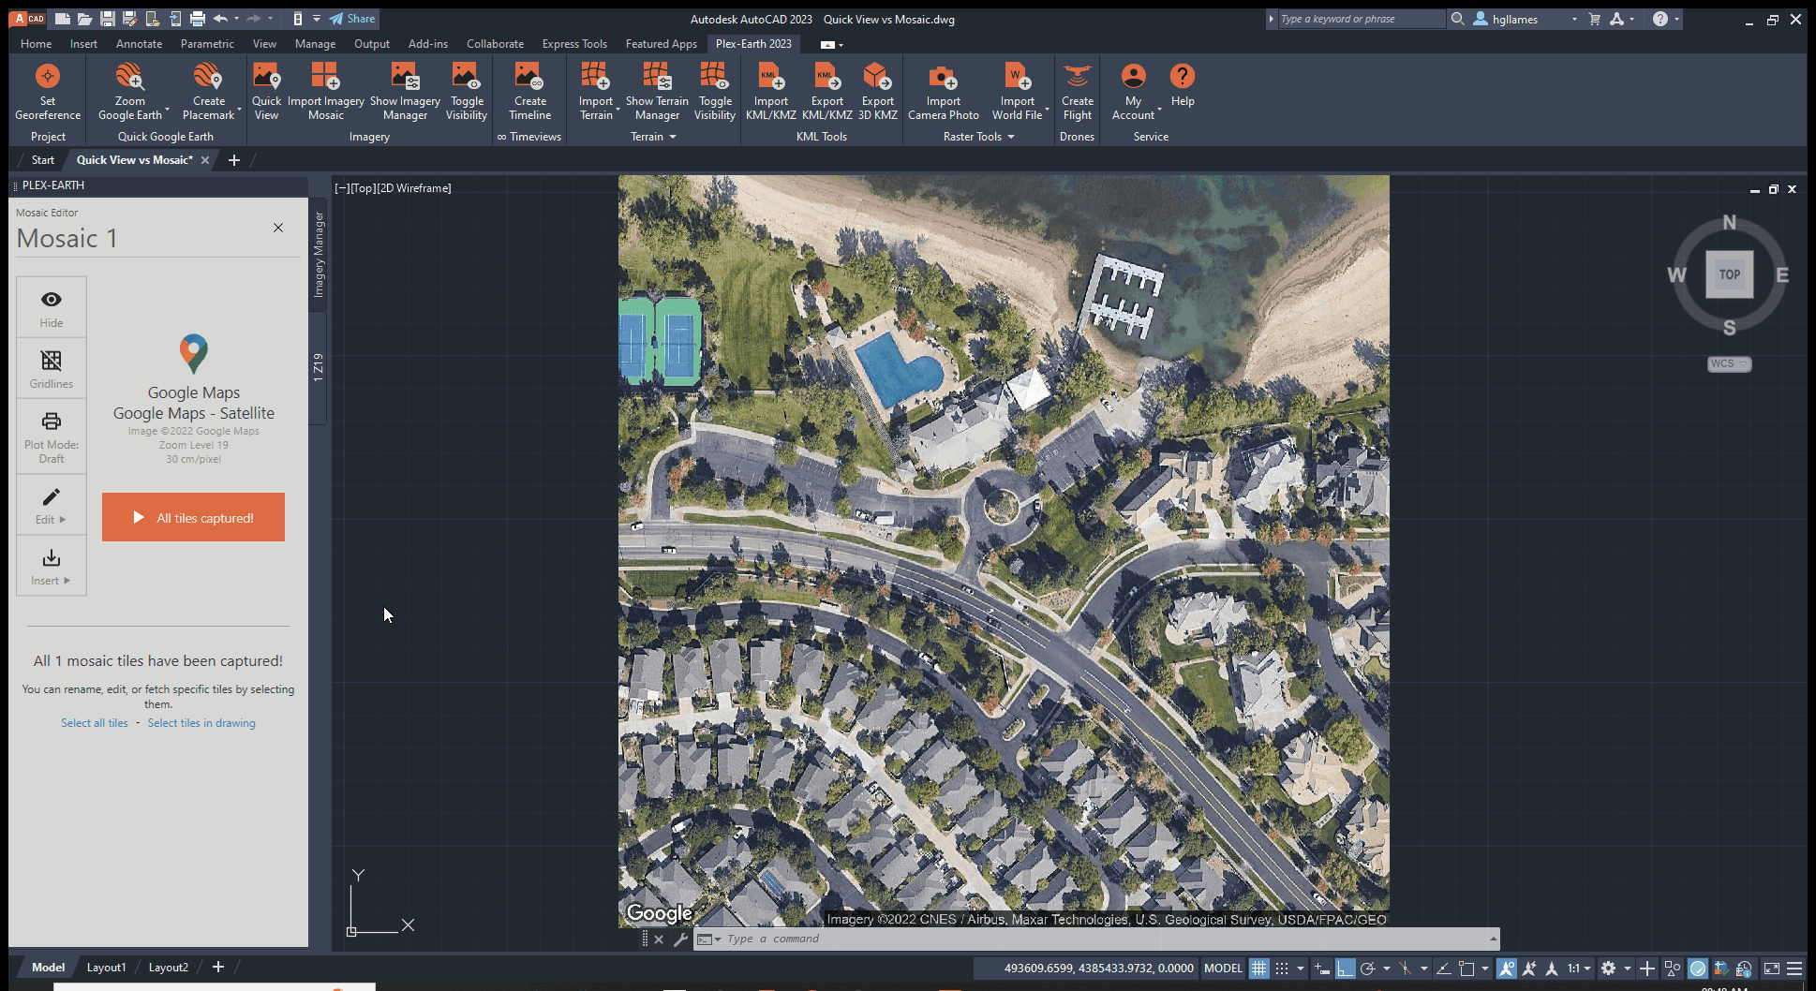Toggle terrain visibility in Terrain panel
The width and height of the screenshot is (1816, 991).
(715, 92)
